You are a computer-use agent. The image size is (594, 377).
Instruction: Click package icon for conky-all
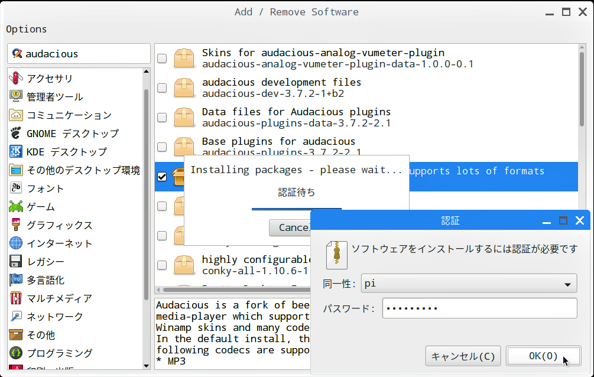click(184, 265)
